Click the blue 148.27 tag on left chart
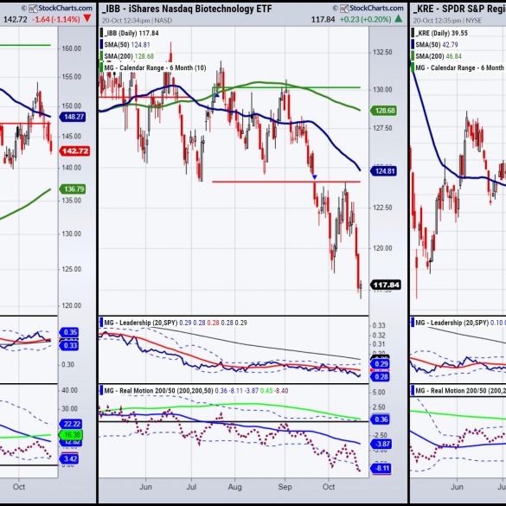 (x=73, y=117)
